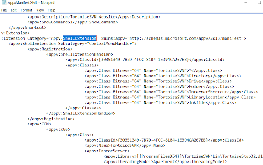Click the Class line containing lnkfile
263x165 pixels.
click(161, 103)
